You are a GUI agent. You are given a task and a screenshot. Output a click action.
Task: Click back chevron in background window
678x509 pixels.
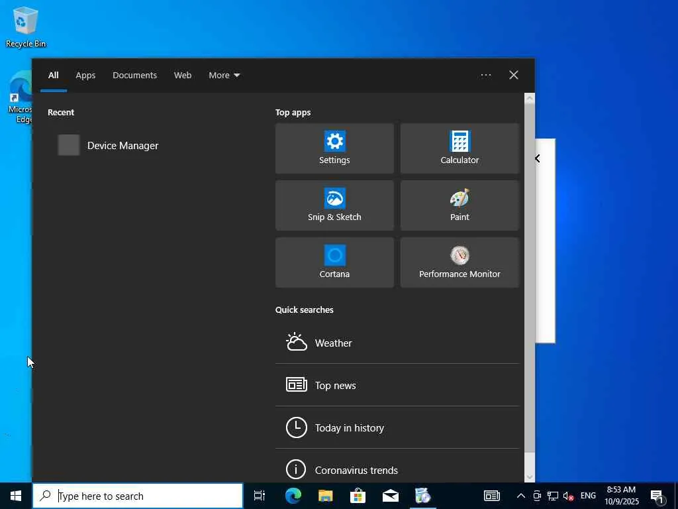coord(538,158)
